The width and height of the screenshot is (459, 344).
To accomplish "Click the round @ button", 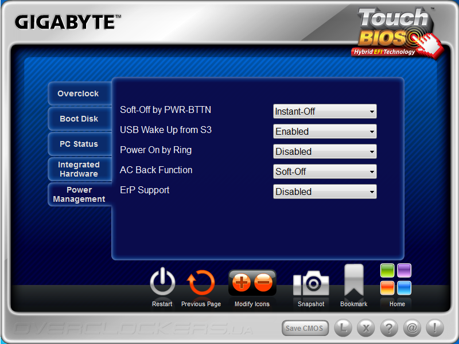I will [412, 327].
